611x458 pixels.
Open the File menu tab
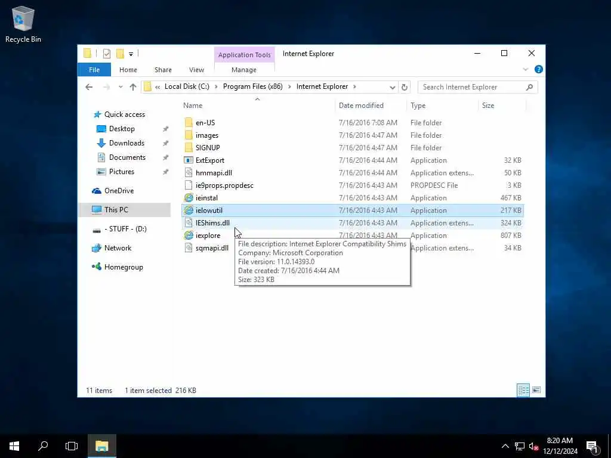tap(94, 70)
